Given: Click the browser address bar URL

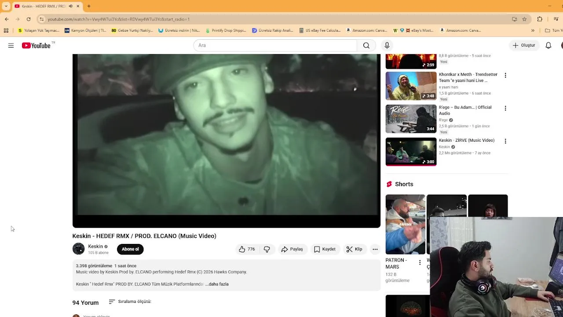Looking at the screenshot, I should coord(119,19).
